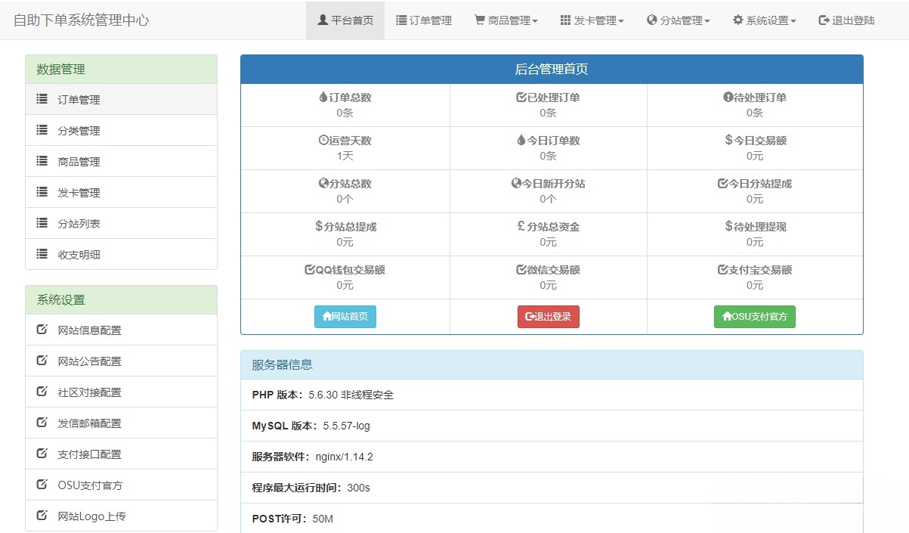Select 平台首页 in the top menu

(x=345, y=20)
